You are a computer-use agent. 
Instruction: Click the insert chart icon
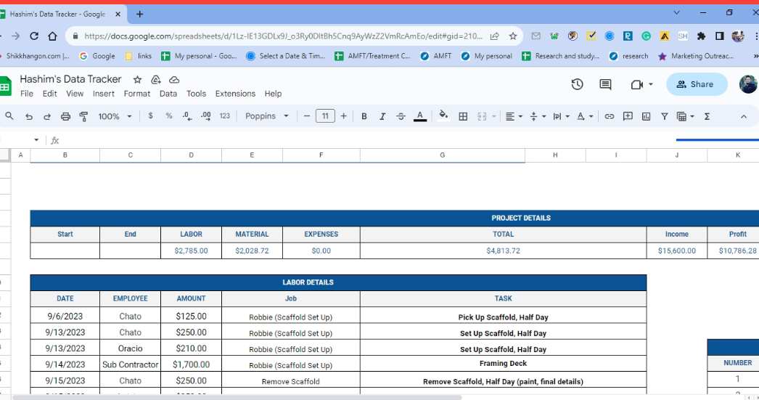click(x=646, y=116)
